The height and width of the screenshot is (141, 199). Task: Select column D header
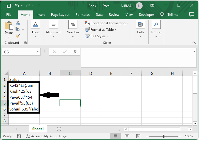[x=91, y=73]
